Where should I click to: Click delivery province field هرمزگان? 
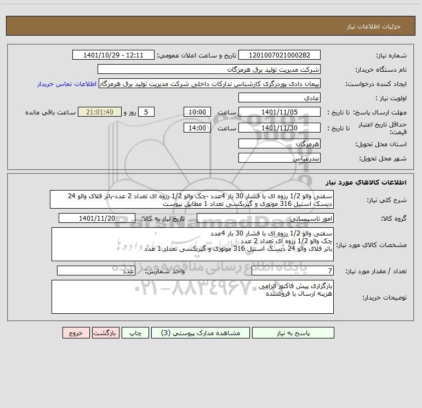coord(280,143)
